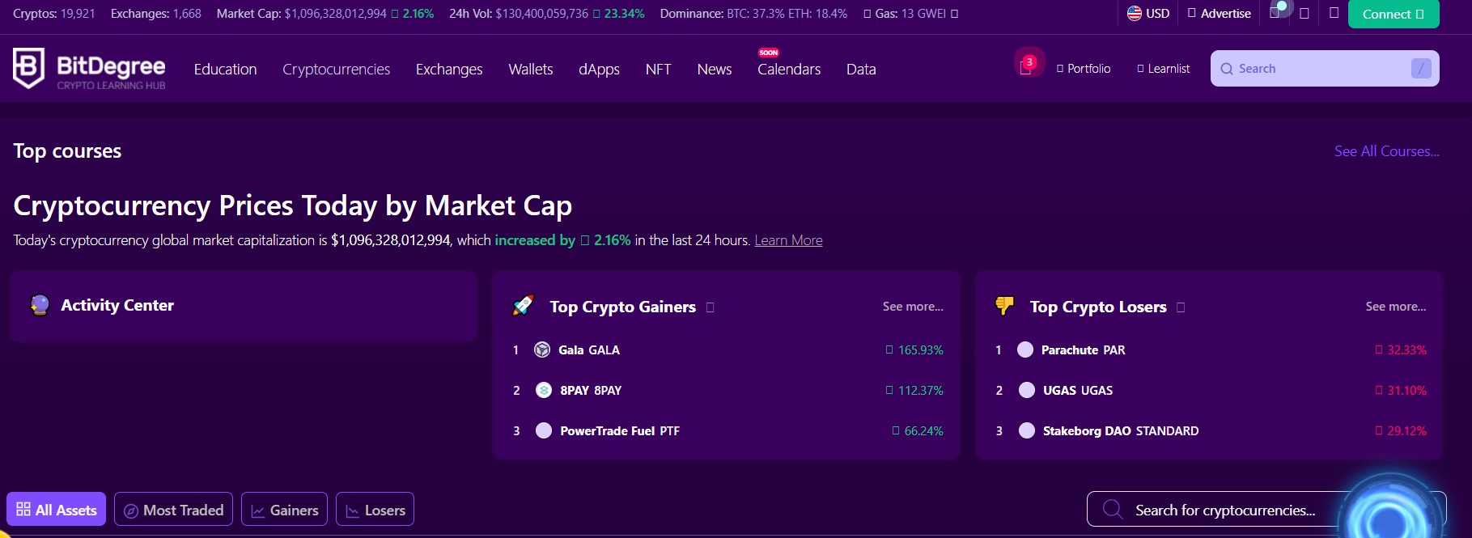
Task: Open the USD currency selector
Action: click(x=1148, y=13)
